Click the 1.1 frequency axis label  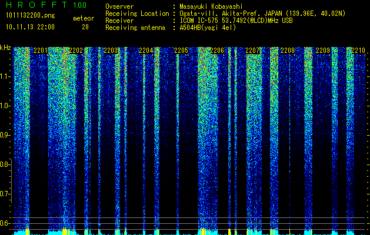click(5, 76)
